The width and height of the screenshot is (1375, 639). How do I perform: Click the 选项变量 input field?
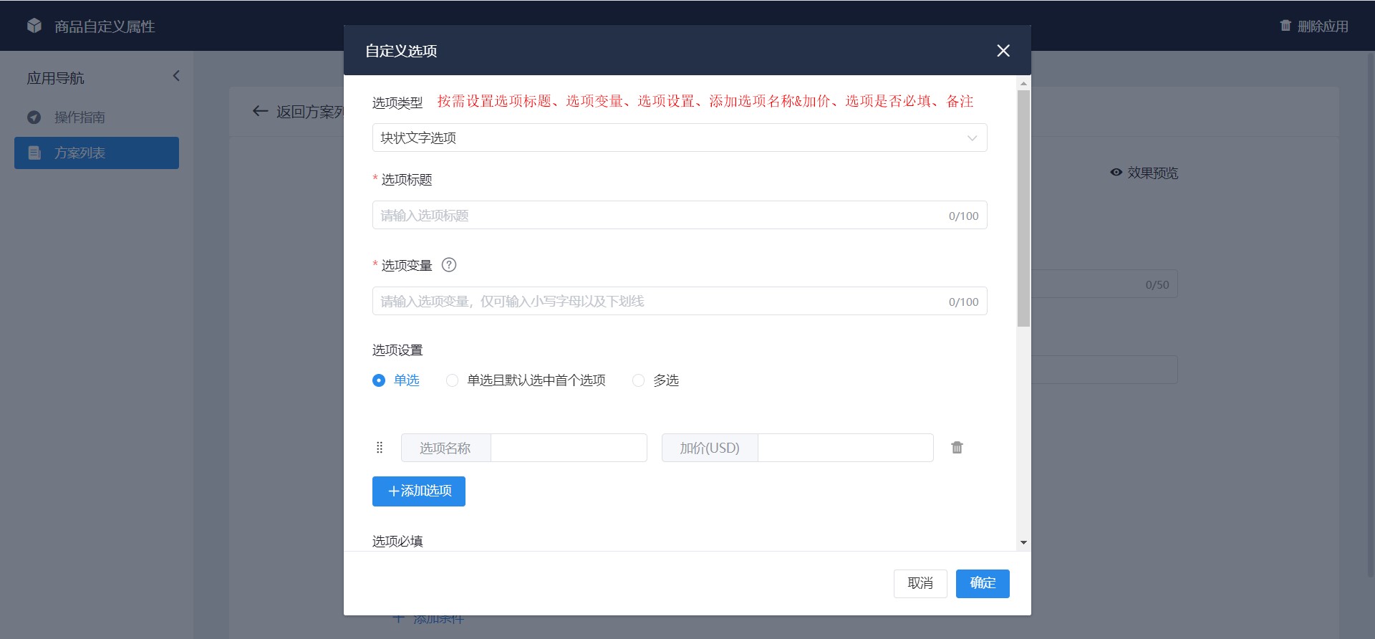pos(680,301)
